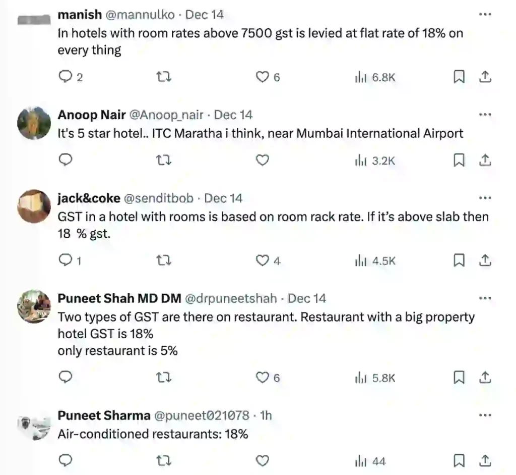516x475 pixels.
Task: Reply to manish's tweet about room rates
Action: pyautogui.click(x=67, y=77)
